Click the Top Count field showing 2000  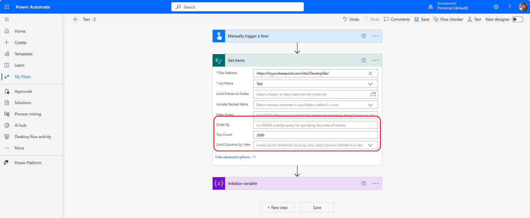316,135
